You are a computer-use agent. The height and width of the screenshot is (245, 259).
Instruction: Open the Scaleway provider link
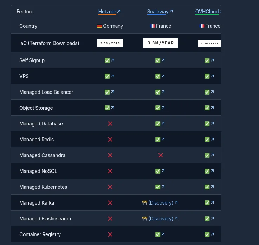click(160, 12)
